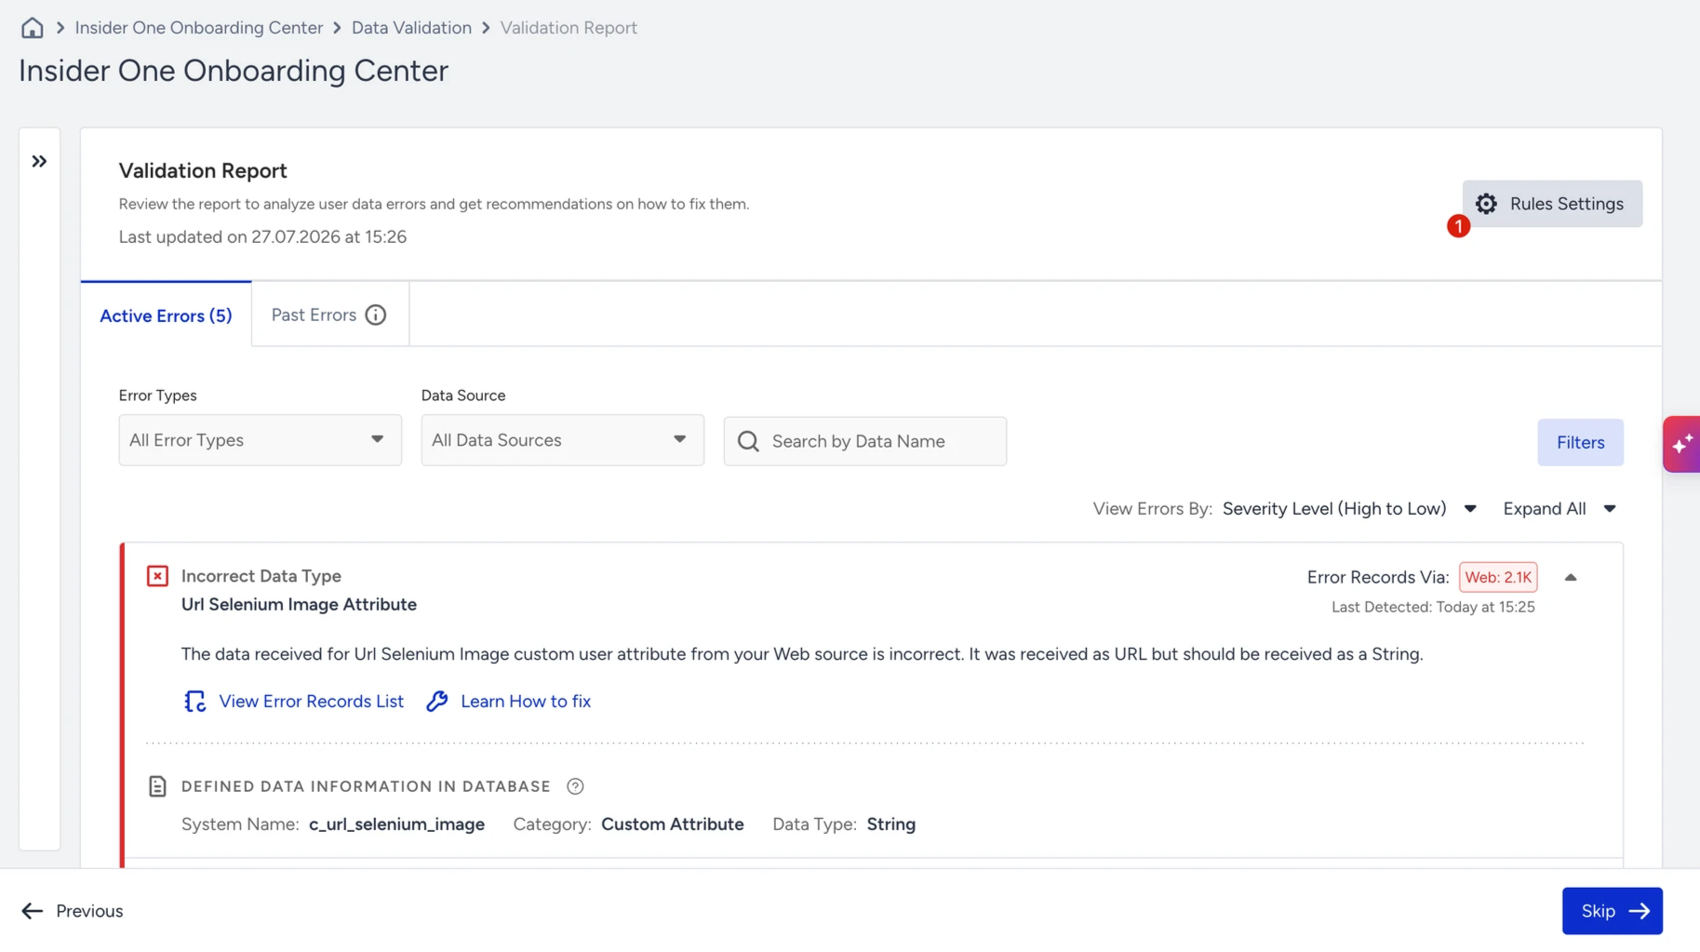Screen dimensions: 1700x952
Task: Switch to the Active Errors (5) tab
Action: click(x=166, y=315)
